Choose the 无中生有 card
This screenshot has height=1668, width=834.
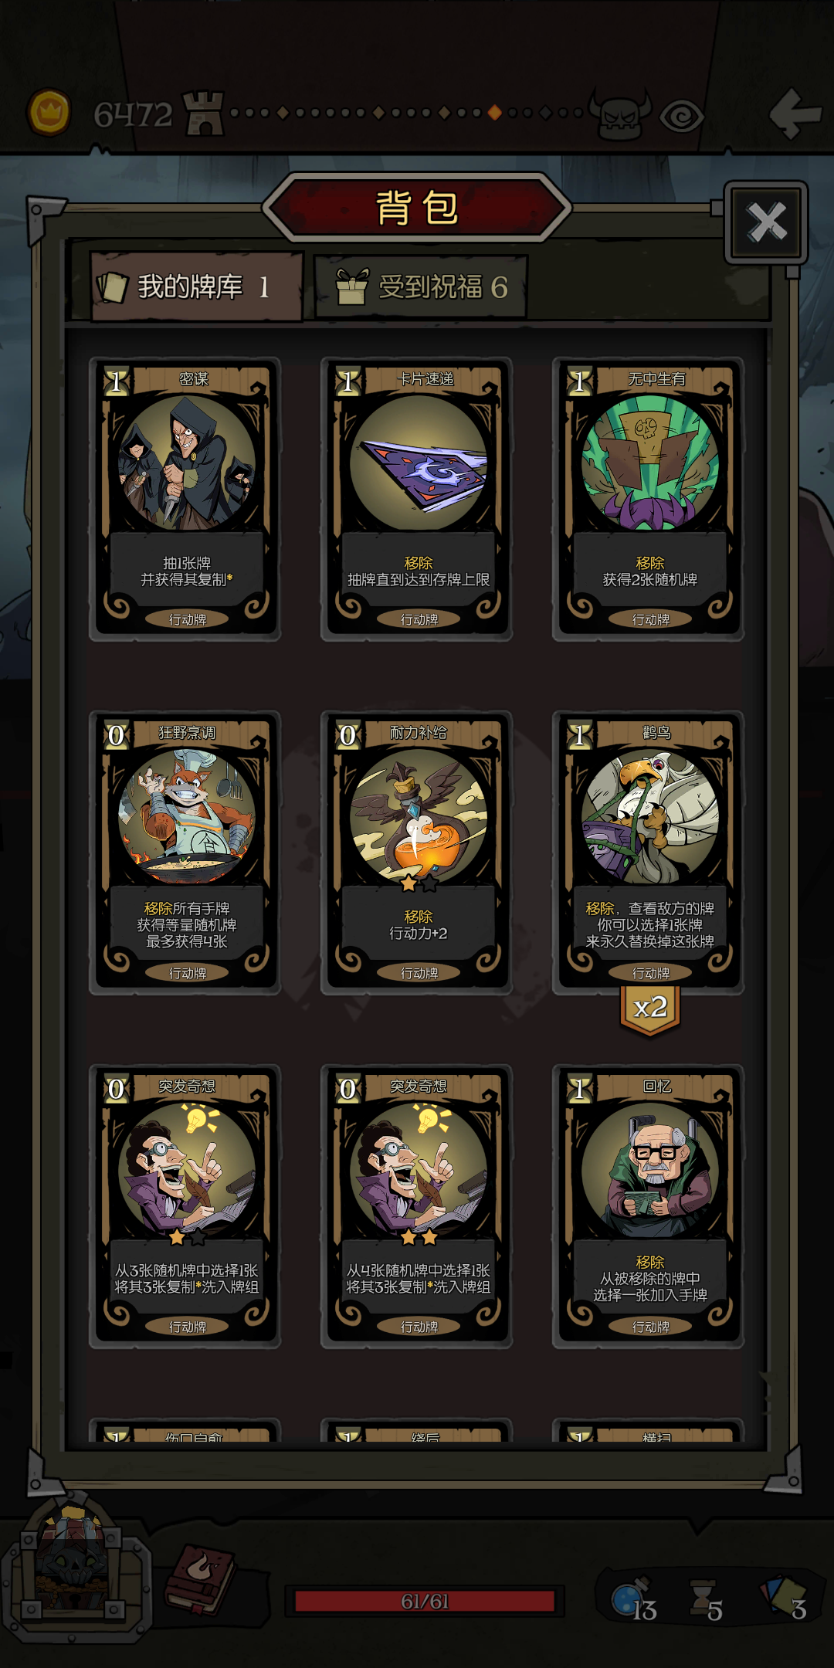(649, 499)
